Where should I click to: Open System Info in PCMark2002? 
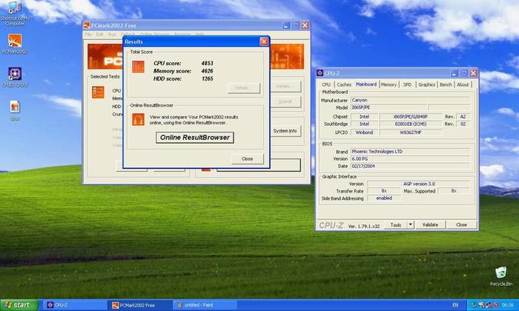coord(285,131)
